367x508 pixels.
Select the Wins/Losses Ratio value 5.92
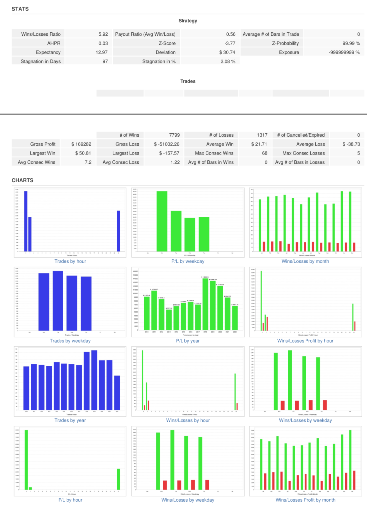coord(103,34)
